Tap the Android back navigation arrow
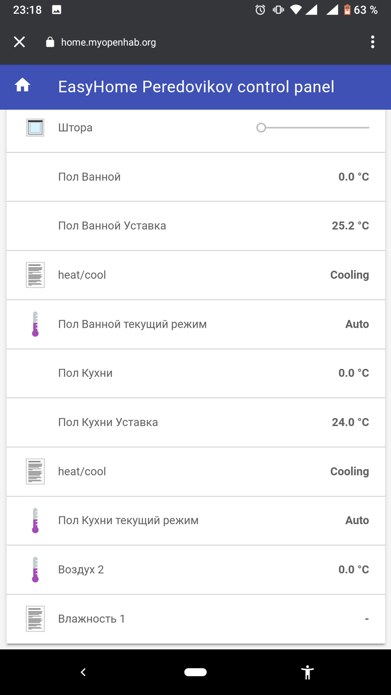This screenshot has height=695, width=391. pos(83,672)
